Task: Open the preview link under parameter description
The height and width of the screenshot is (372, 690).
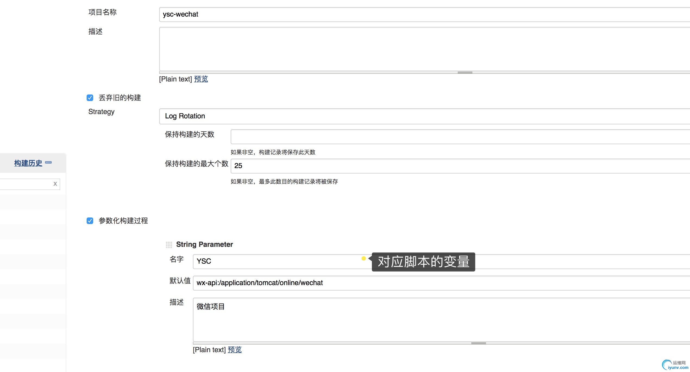Action: click(x=235, y=350)
